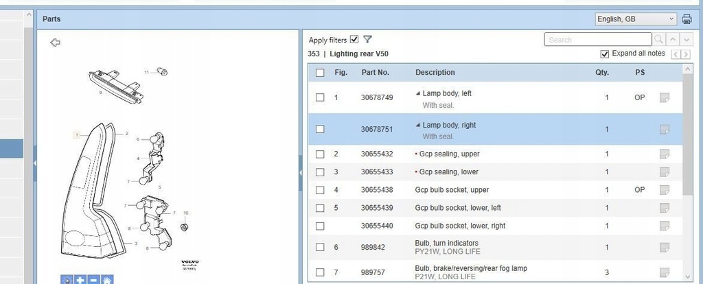This screenshot has height=284, width=703.
Task: Collapse the left panel via splitter handle
Action: coord(35,164)
